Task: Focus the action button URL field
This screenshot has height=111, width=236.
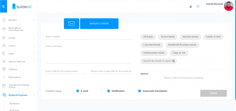Action: point(111,71)
